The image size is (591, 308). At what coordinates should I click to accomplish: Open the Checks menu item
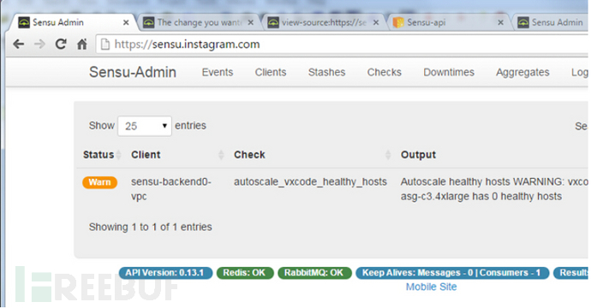pos(385,72)
